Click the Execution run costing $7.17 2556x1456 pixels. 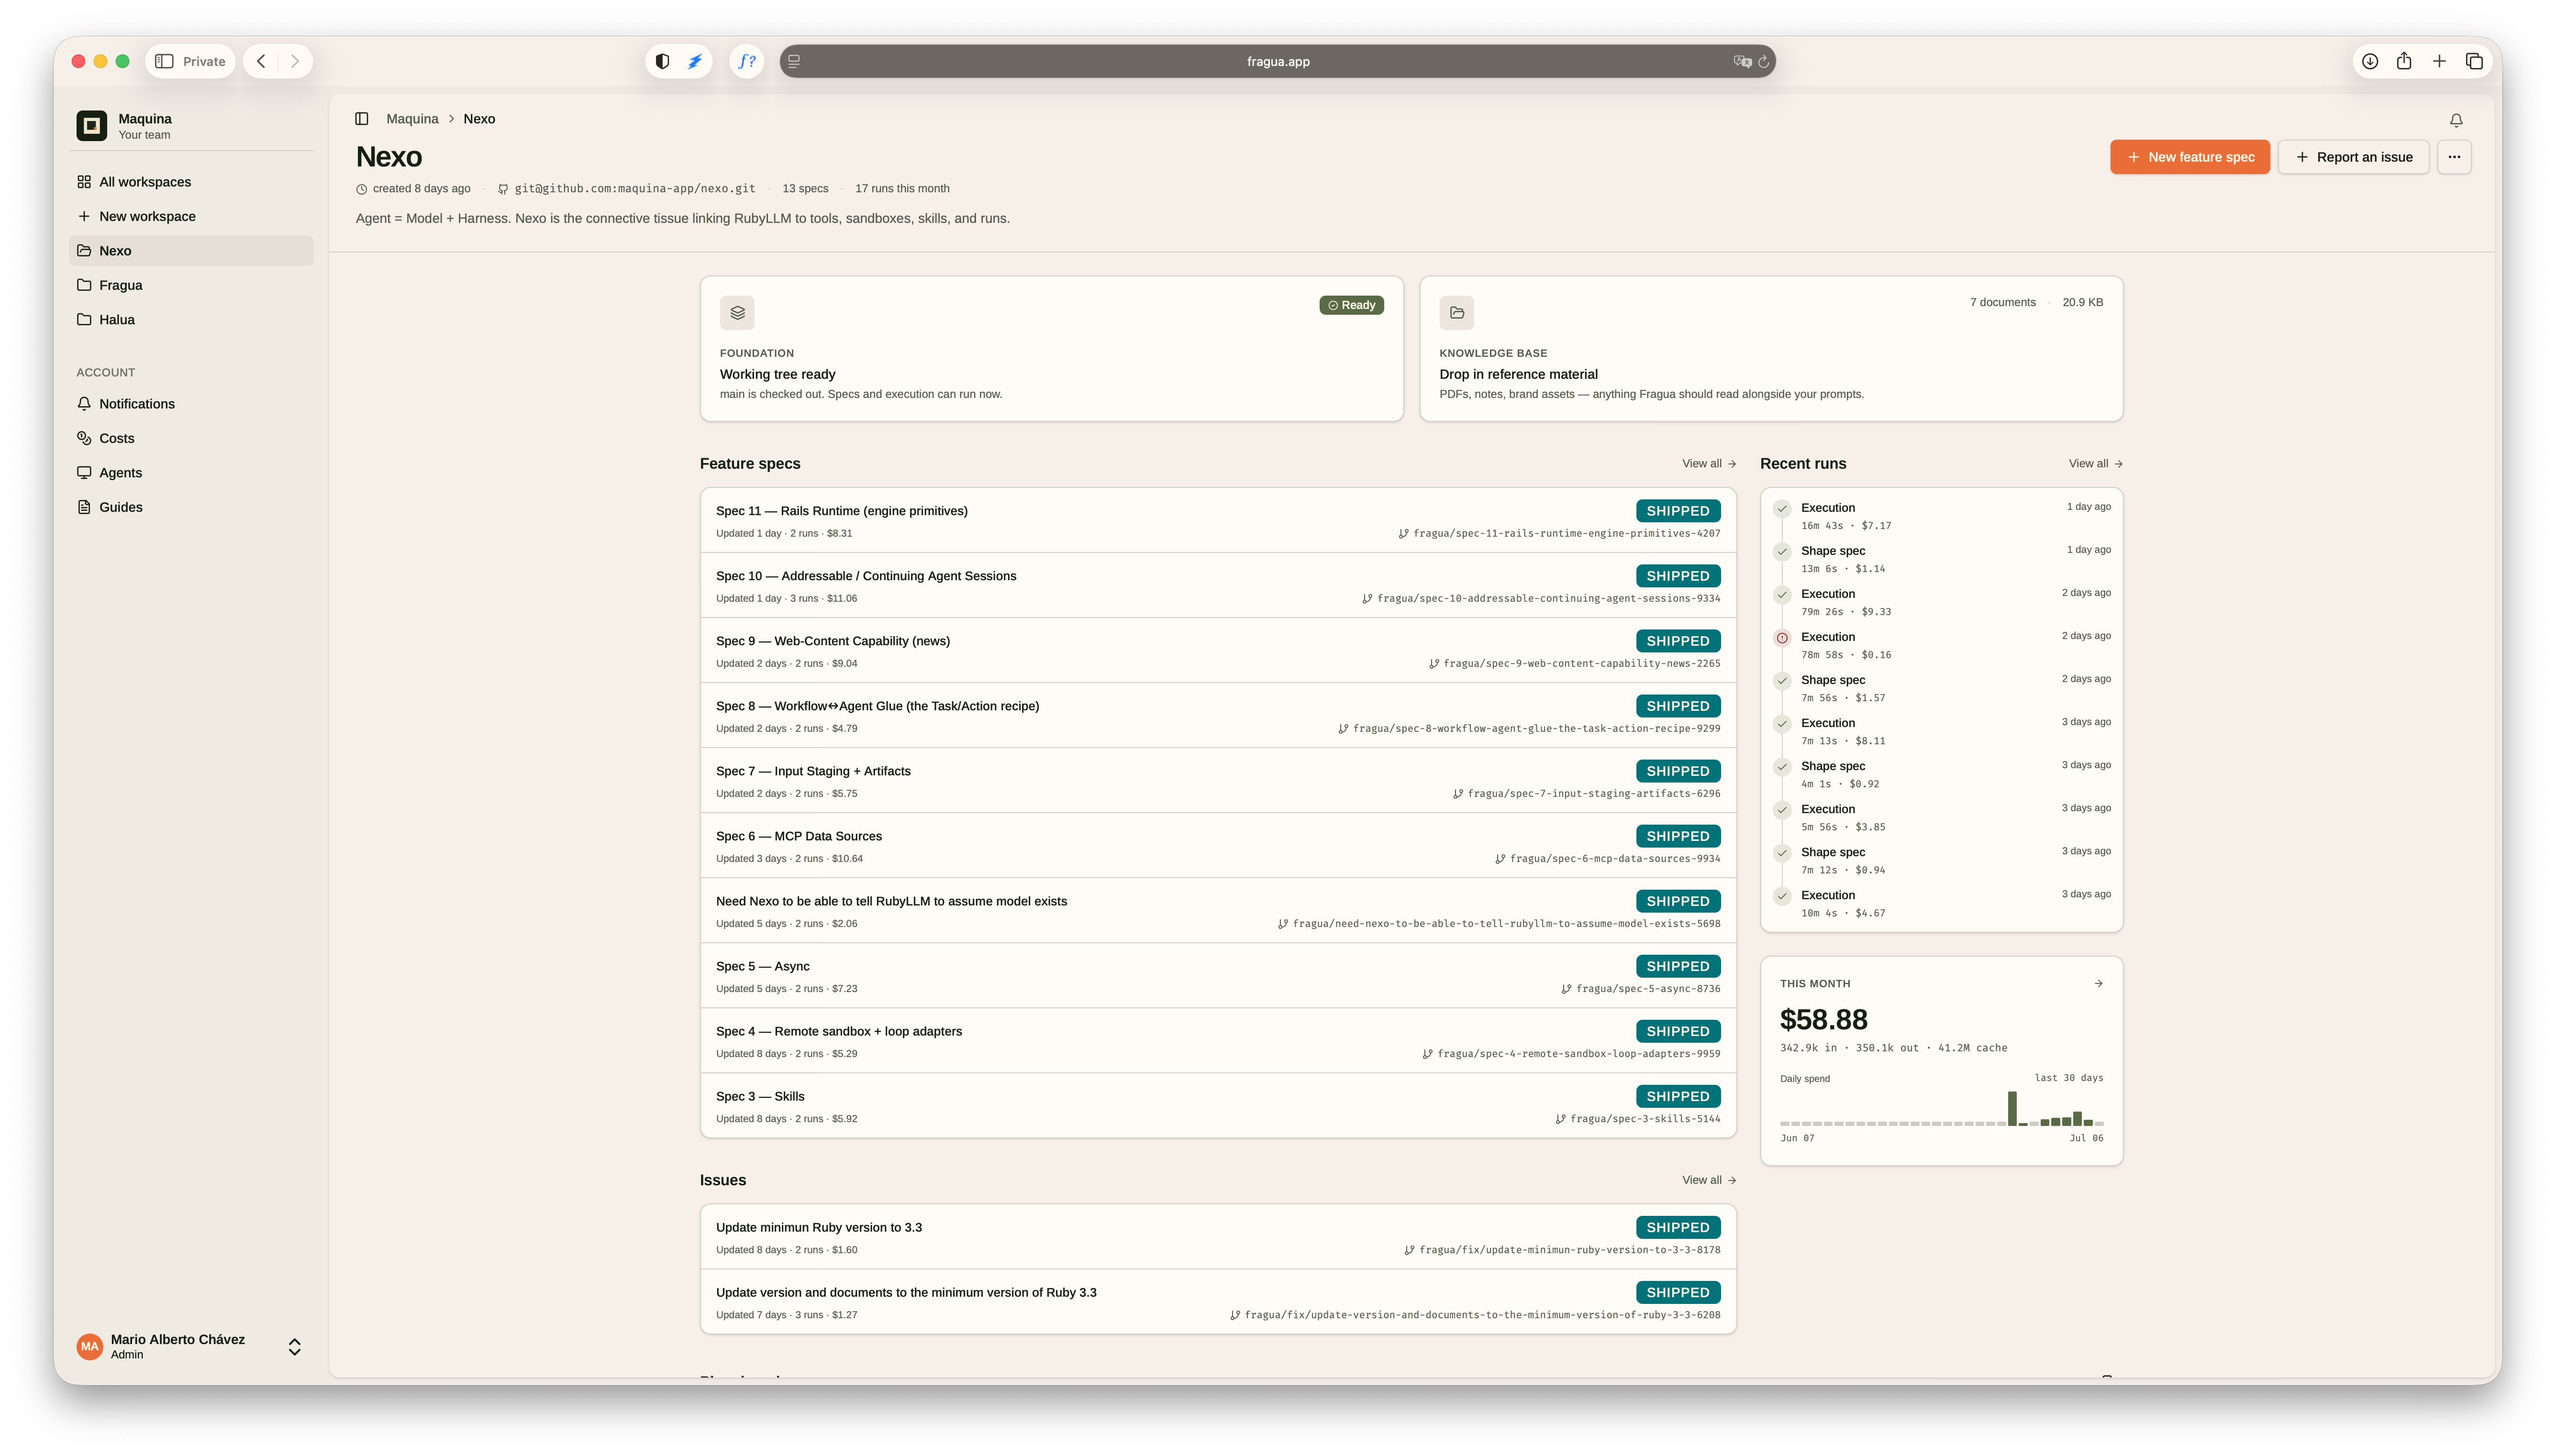[1941, 516]
